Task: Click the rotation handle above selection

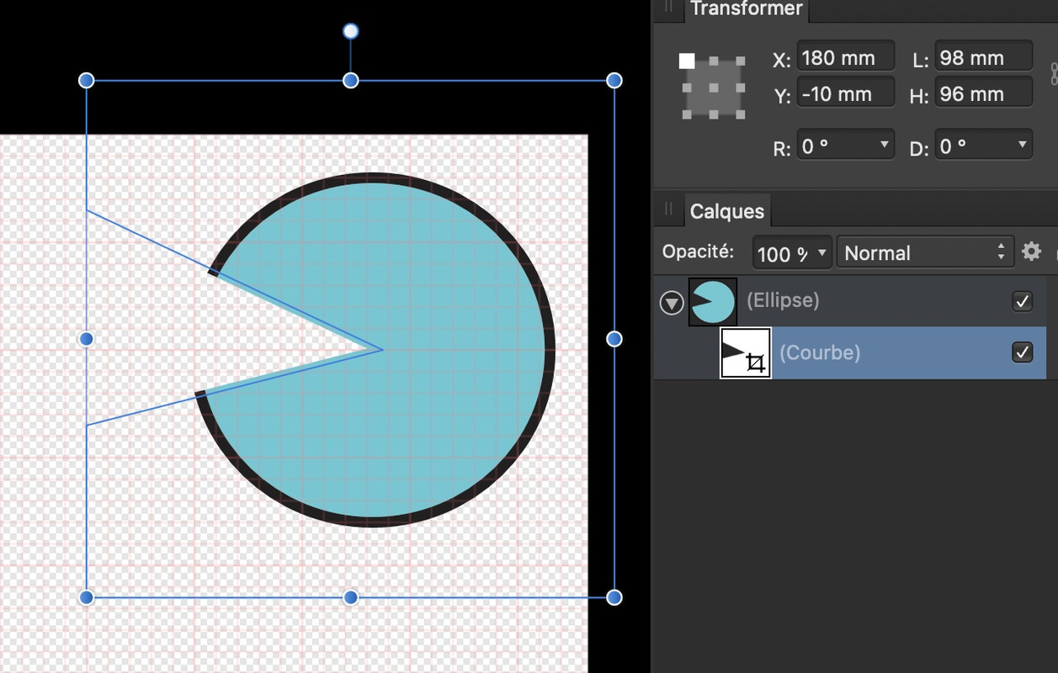Action: (351, 32)
